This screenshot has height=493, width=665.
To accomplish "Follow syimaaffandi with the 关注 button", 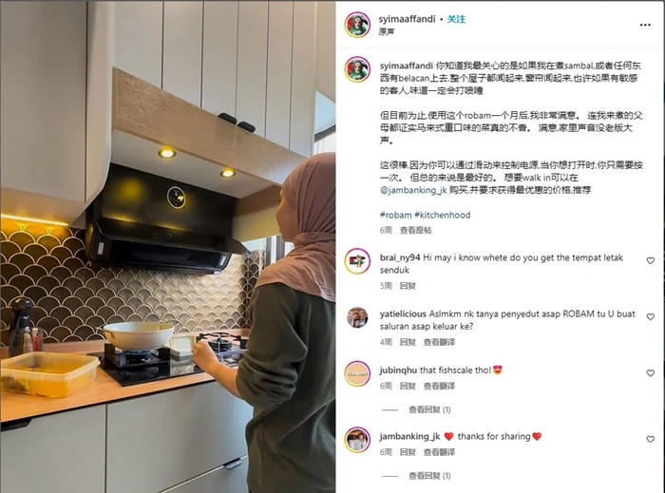I will pos(456,19).
